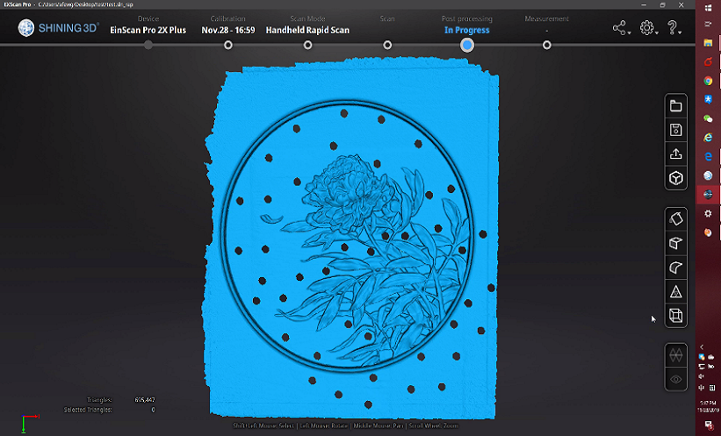
Task: Click the active EXScan taskbar icon
Action: pos(708,195)
